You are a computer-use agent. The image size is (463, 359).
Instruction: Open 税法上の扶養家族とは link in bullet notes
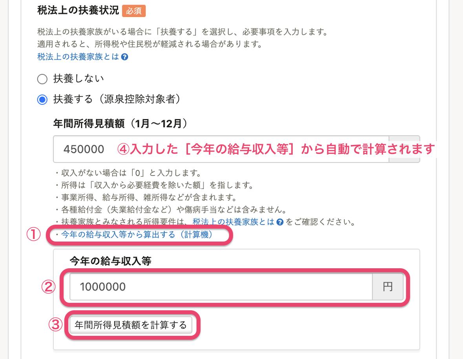[x=233, y=222]
